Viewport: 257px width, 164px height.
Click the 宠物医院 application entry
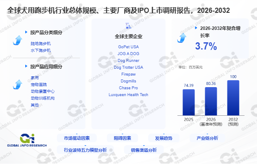(39, 85)
